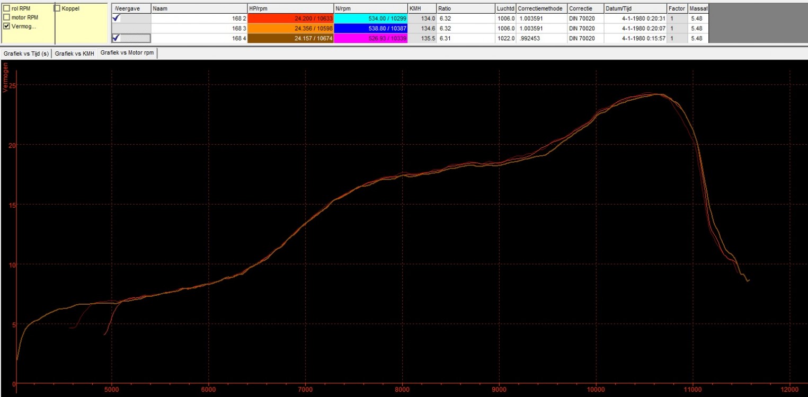
Task: Click the KMH column header
Action: 422,8
